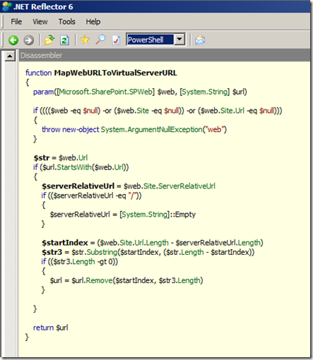The height and width of the screenshot is (360, 313).
Task: Follow the Microsoft.SharePoint.SPWeb type link
Action: [106, 92]
